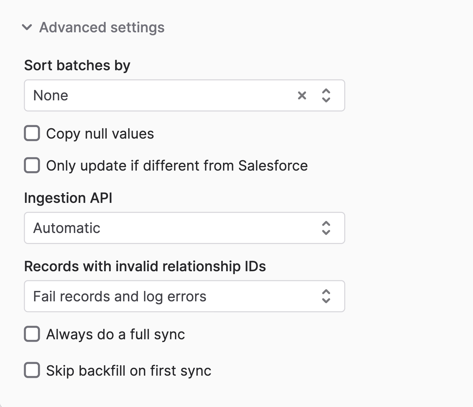Click the Sort batches up-down arrows icon
Image resolution: width=473 pixels, height=407 pixels.
click(x=326, y=95)
